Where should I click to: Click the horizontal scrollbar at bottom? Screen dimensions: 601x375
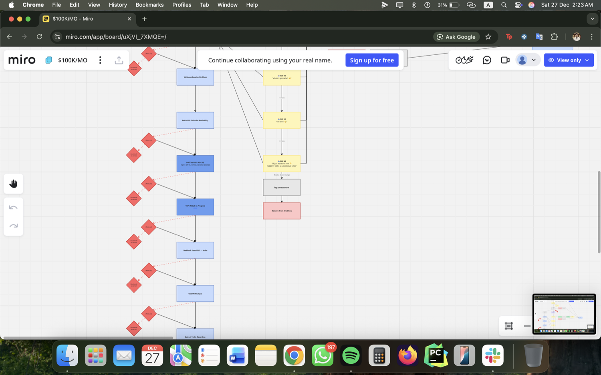(x=88, y=338)
